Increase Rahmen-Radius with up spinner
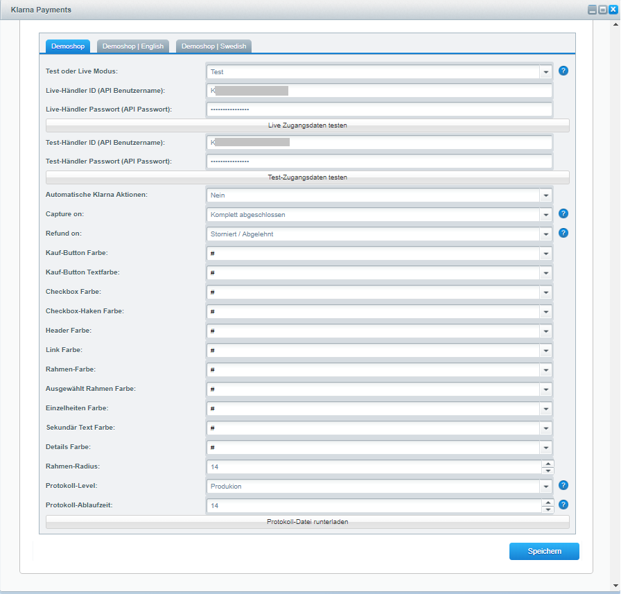This screenshot has width=621, height=594. point(548,464)
